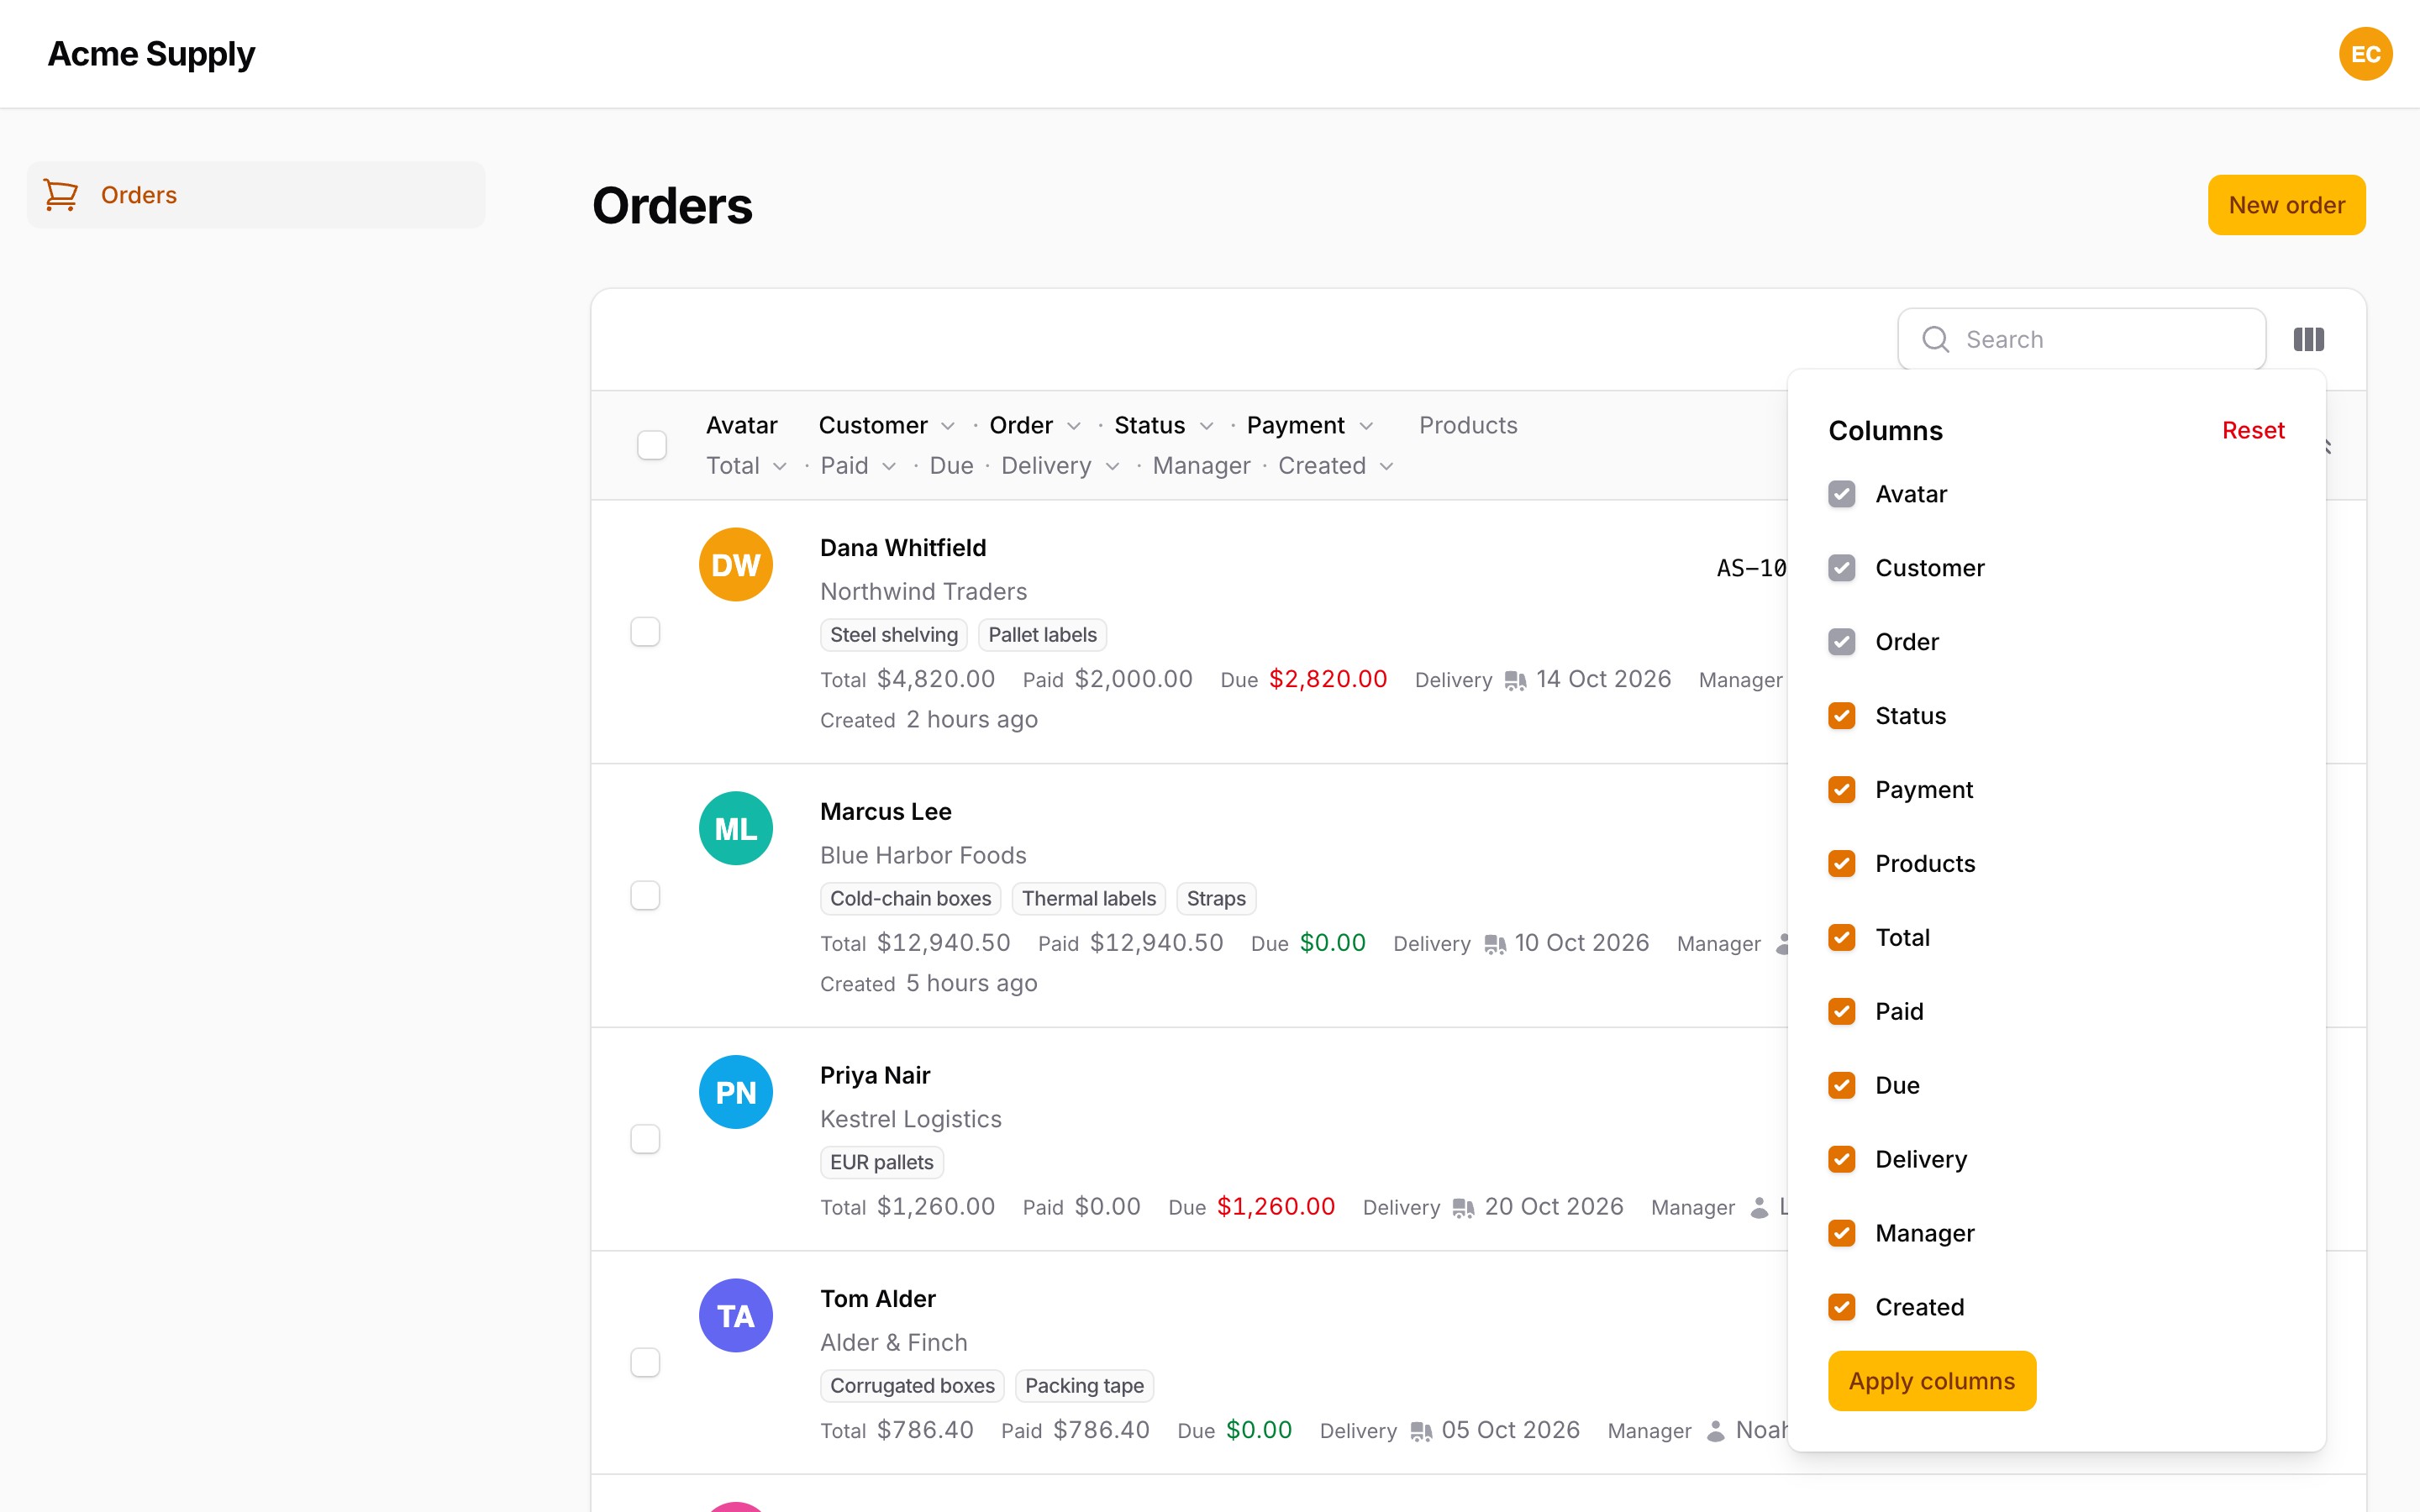Select the Dana Whitfield order row checkbox

click(645, 632)
